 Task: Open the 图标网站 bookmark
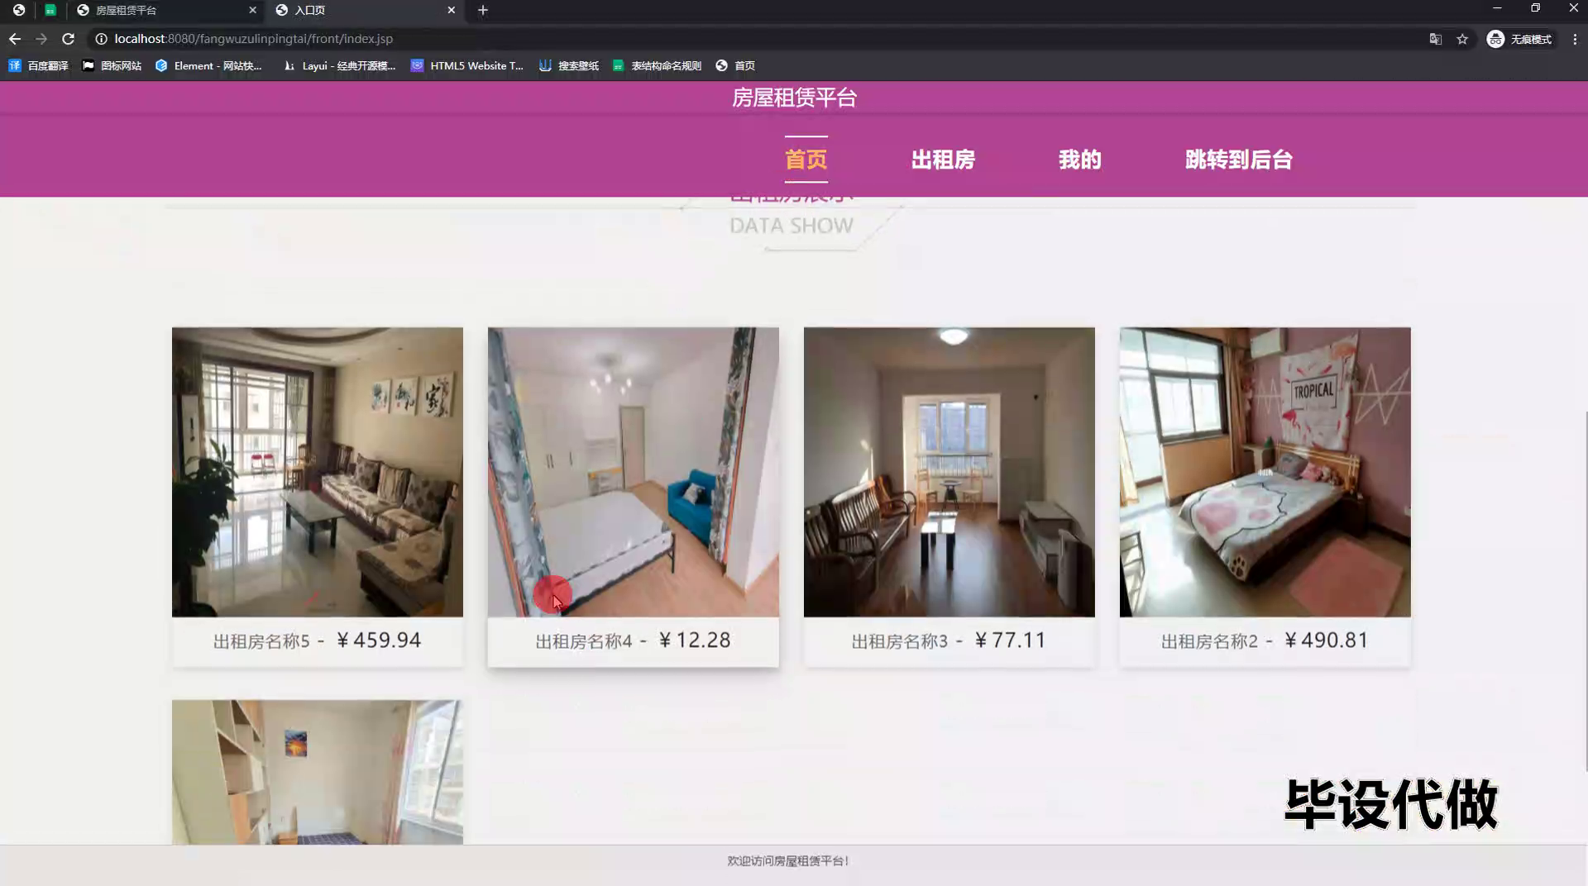click(112, 65)
